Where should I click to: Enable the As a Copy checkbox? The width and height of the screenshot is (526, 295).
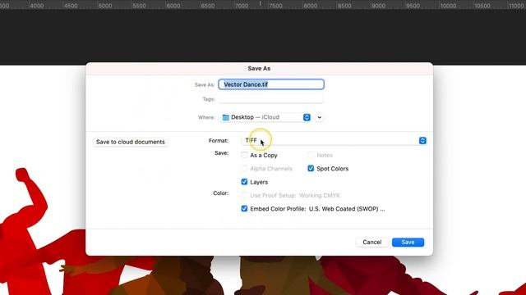pos(244,155)
